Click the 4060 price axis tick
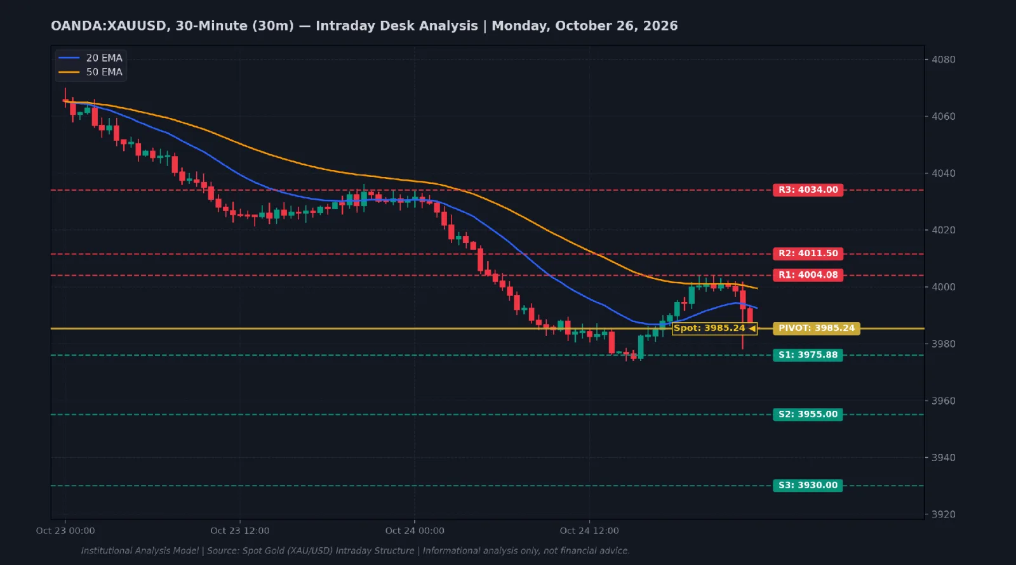 (x=943, y=116)
